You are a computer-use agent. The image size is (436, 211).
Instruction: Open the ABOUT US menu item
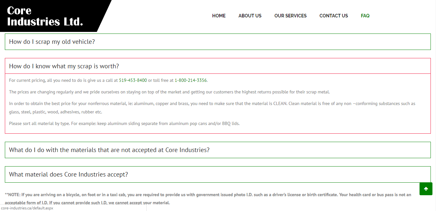click(x=250, y=16)
